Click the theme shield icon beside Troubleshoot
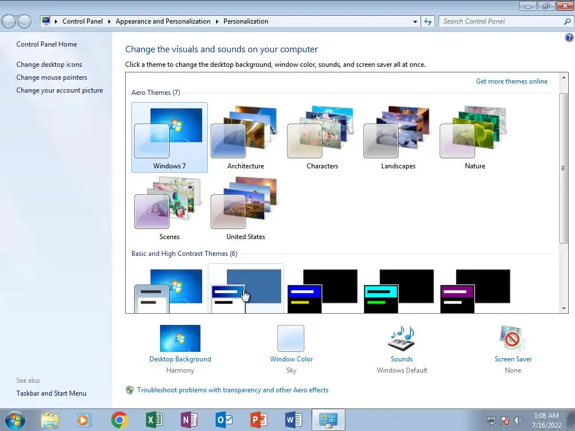Screen dimensions: 575x431 point(130,390)
